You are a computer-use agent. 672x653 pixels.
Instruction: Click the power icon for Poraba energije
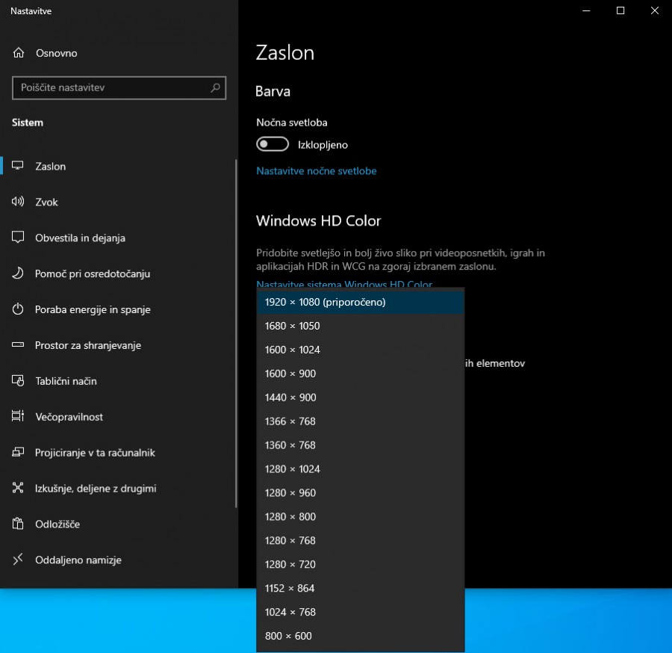tap(19, 309)
